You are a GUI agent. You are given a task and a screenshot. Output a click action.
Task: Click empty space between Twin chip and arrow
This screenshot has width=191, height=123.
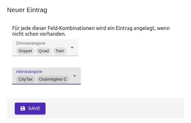[69, 51]
